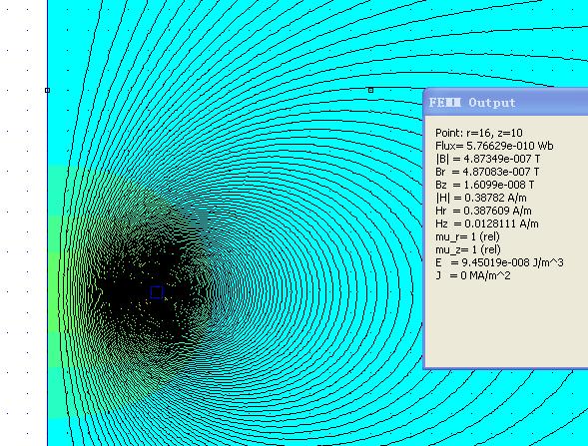588x446 pixels.
Task: Click the energy density E readout line
Action: 499,262
